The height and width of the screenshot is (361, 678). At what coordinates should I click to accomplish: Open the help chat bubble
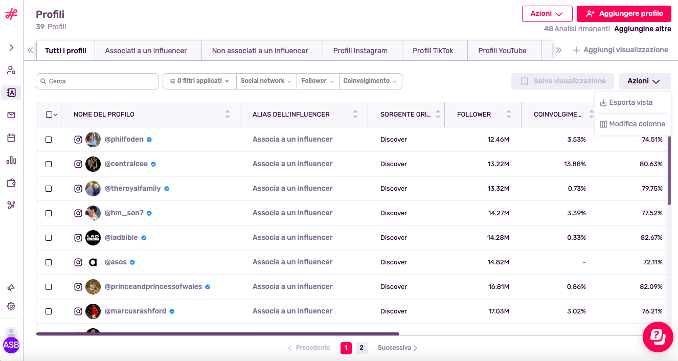pyautogui.click(x=658, y=337)
